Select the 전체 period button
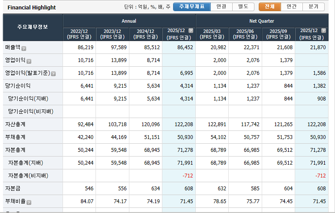The image size is (335, 213). 269,7
